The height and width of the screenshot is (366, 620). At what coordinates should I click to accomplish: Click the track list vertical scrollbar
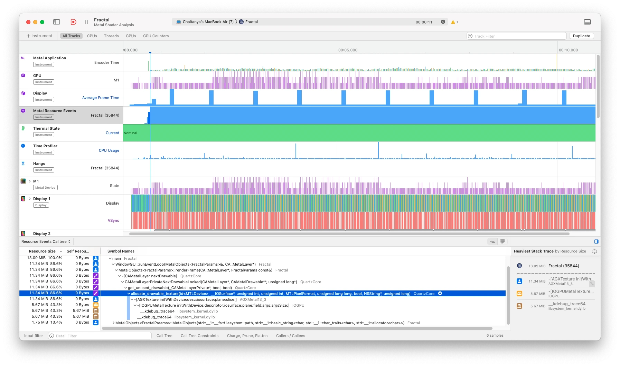pos(598,86)
